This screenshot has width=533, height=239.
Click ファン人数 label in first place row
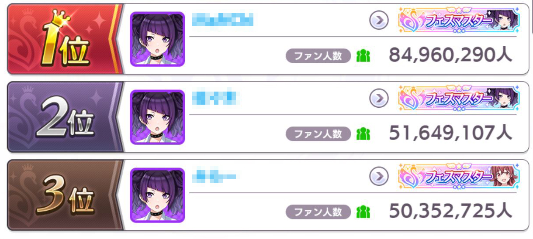(x=318, y=56)
